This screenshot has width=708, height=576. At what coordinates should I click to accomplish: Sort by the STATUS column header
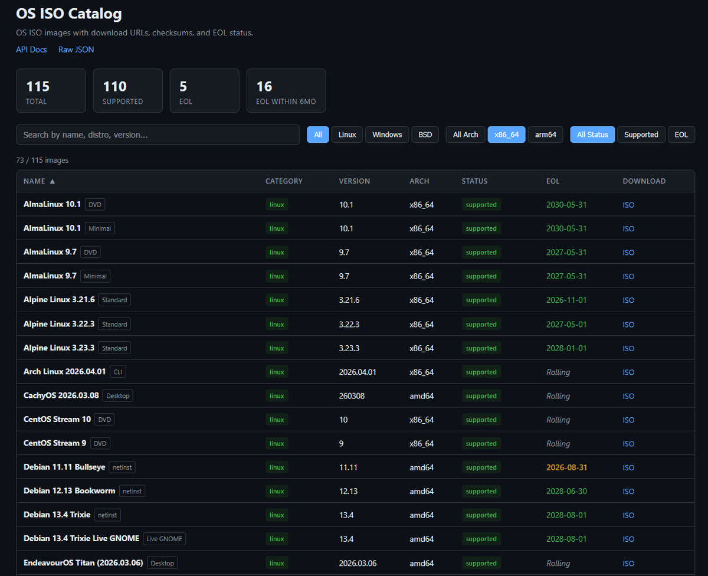[475, 181]
